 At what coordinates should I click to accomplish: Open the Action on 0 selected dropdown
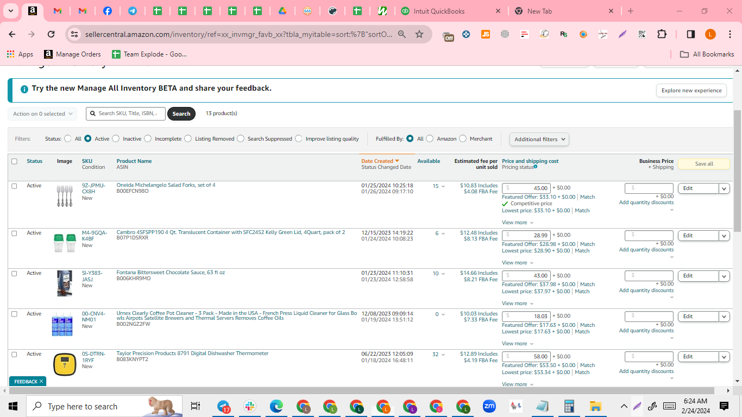pos(42,113)
